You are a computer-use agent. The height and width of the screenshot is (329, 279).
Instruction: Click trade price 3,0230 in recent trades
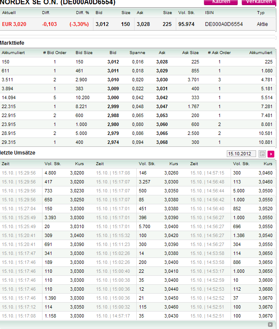pos(77,191)
